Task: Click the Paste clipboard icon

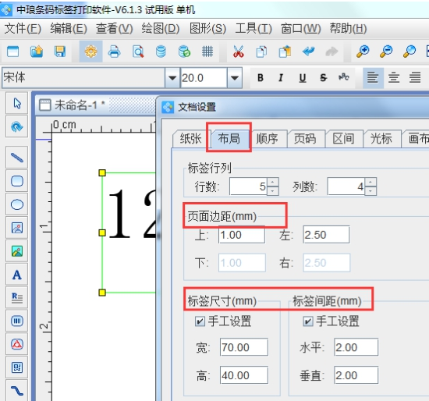Action: click(x=285, y=51)
